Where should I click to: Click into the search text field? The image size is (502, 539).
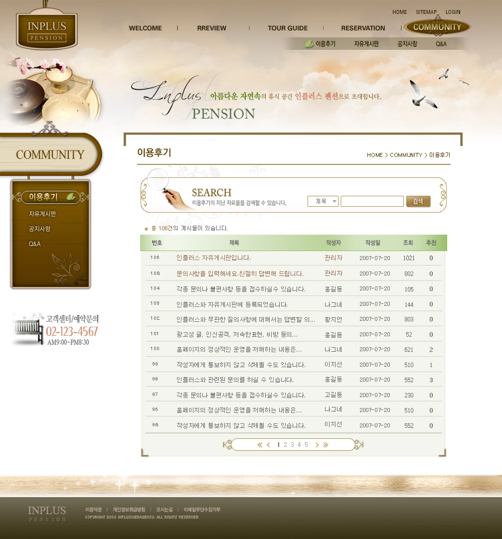point(372,201)
